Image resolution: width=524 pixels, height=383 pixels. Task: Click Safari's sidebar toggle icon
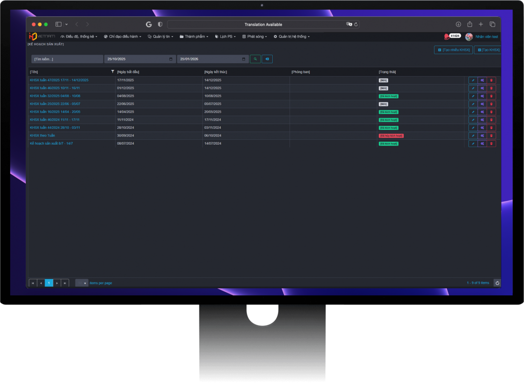click(58, 24)
